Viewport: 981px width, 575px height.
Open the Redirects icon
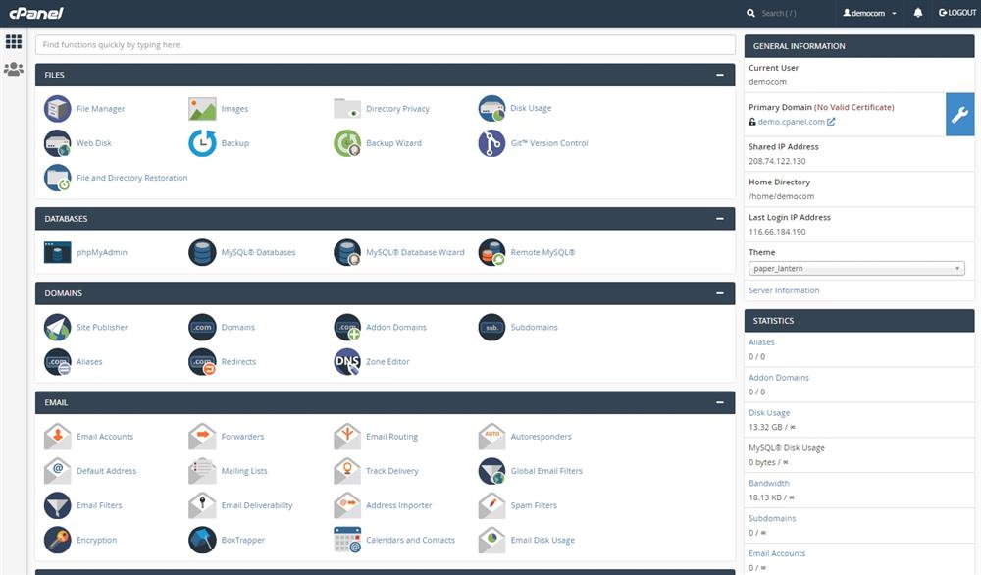pos(202,362)
